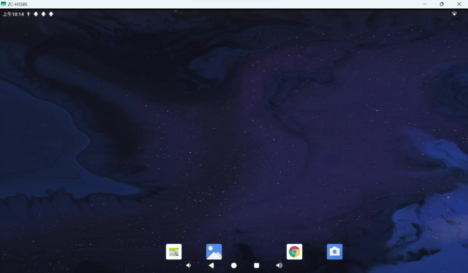Tap the USB debugging status bar icon
468x273 pixels.
(x=28, y=14)
